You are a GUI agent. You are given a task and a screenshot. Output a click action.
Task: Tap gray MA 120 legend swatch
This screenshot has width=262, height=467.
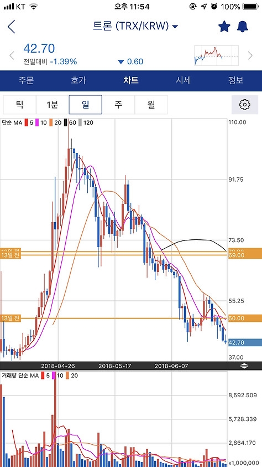coord(80,122)
